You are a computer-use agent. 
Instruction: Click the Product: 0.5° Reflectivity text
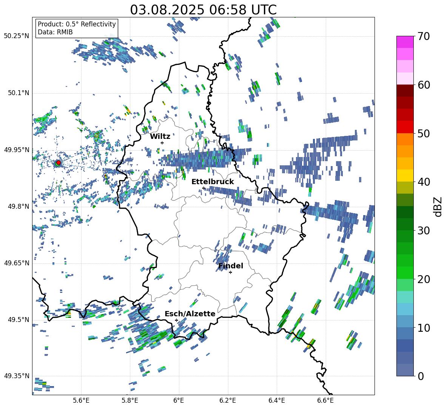pos(77,24)
